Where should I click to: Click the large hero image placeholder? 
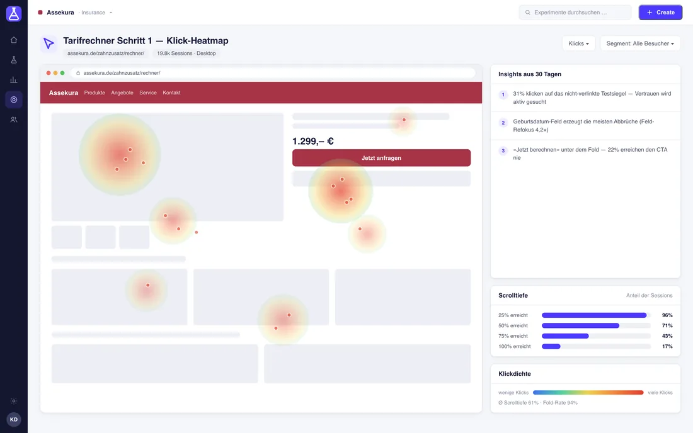[168, 167]
